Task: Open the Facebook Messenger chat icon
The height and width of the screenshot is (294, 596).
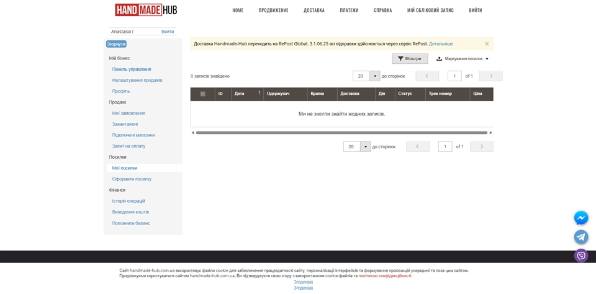Action: (x=580, y=218)
